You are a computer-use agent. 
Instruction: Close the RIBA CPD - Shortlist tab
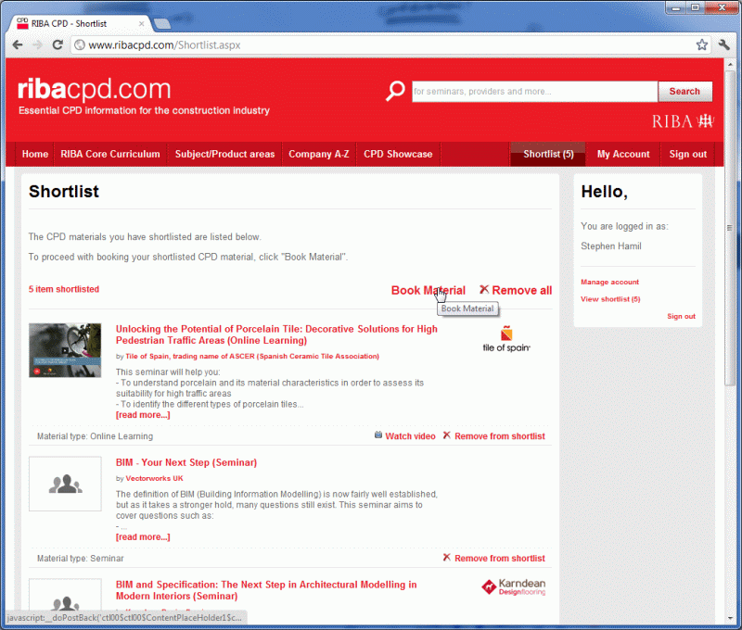coord(141,24)
